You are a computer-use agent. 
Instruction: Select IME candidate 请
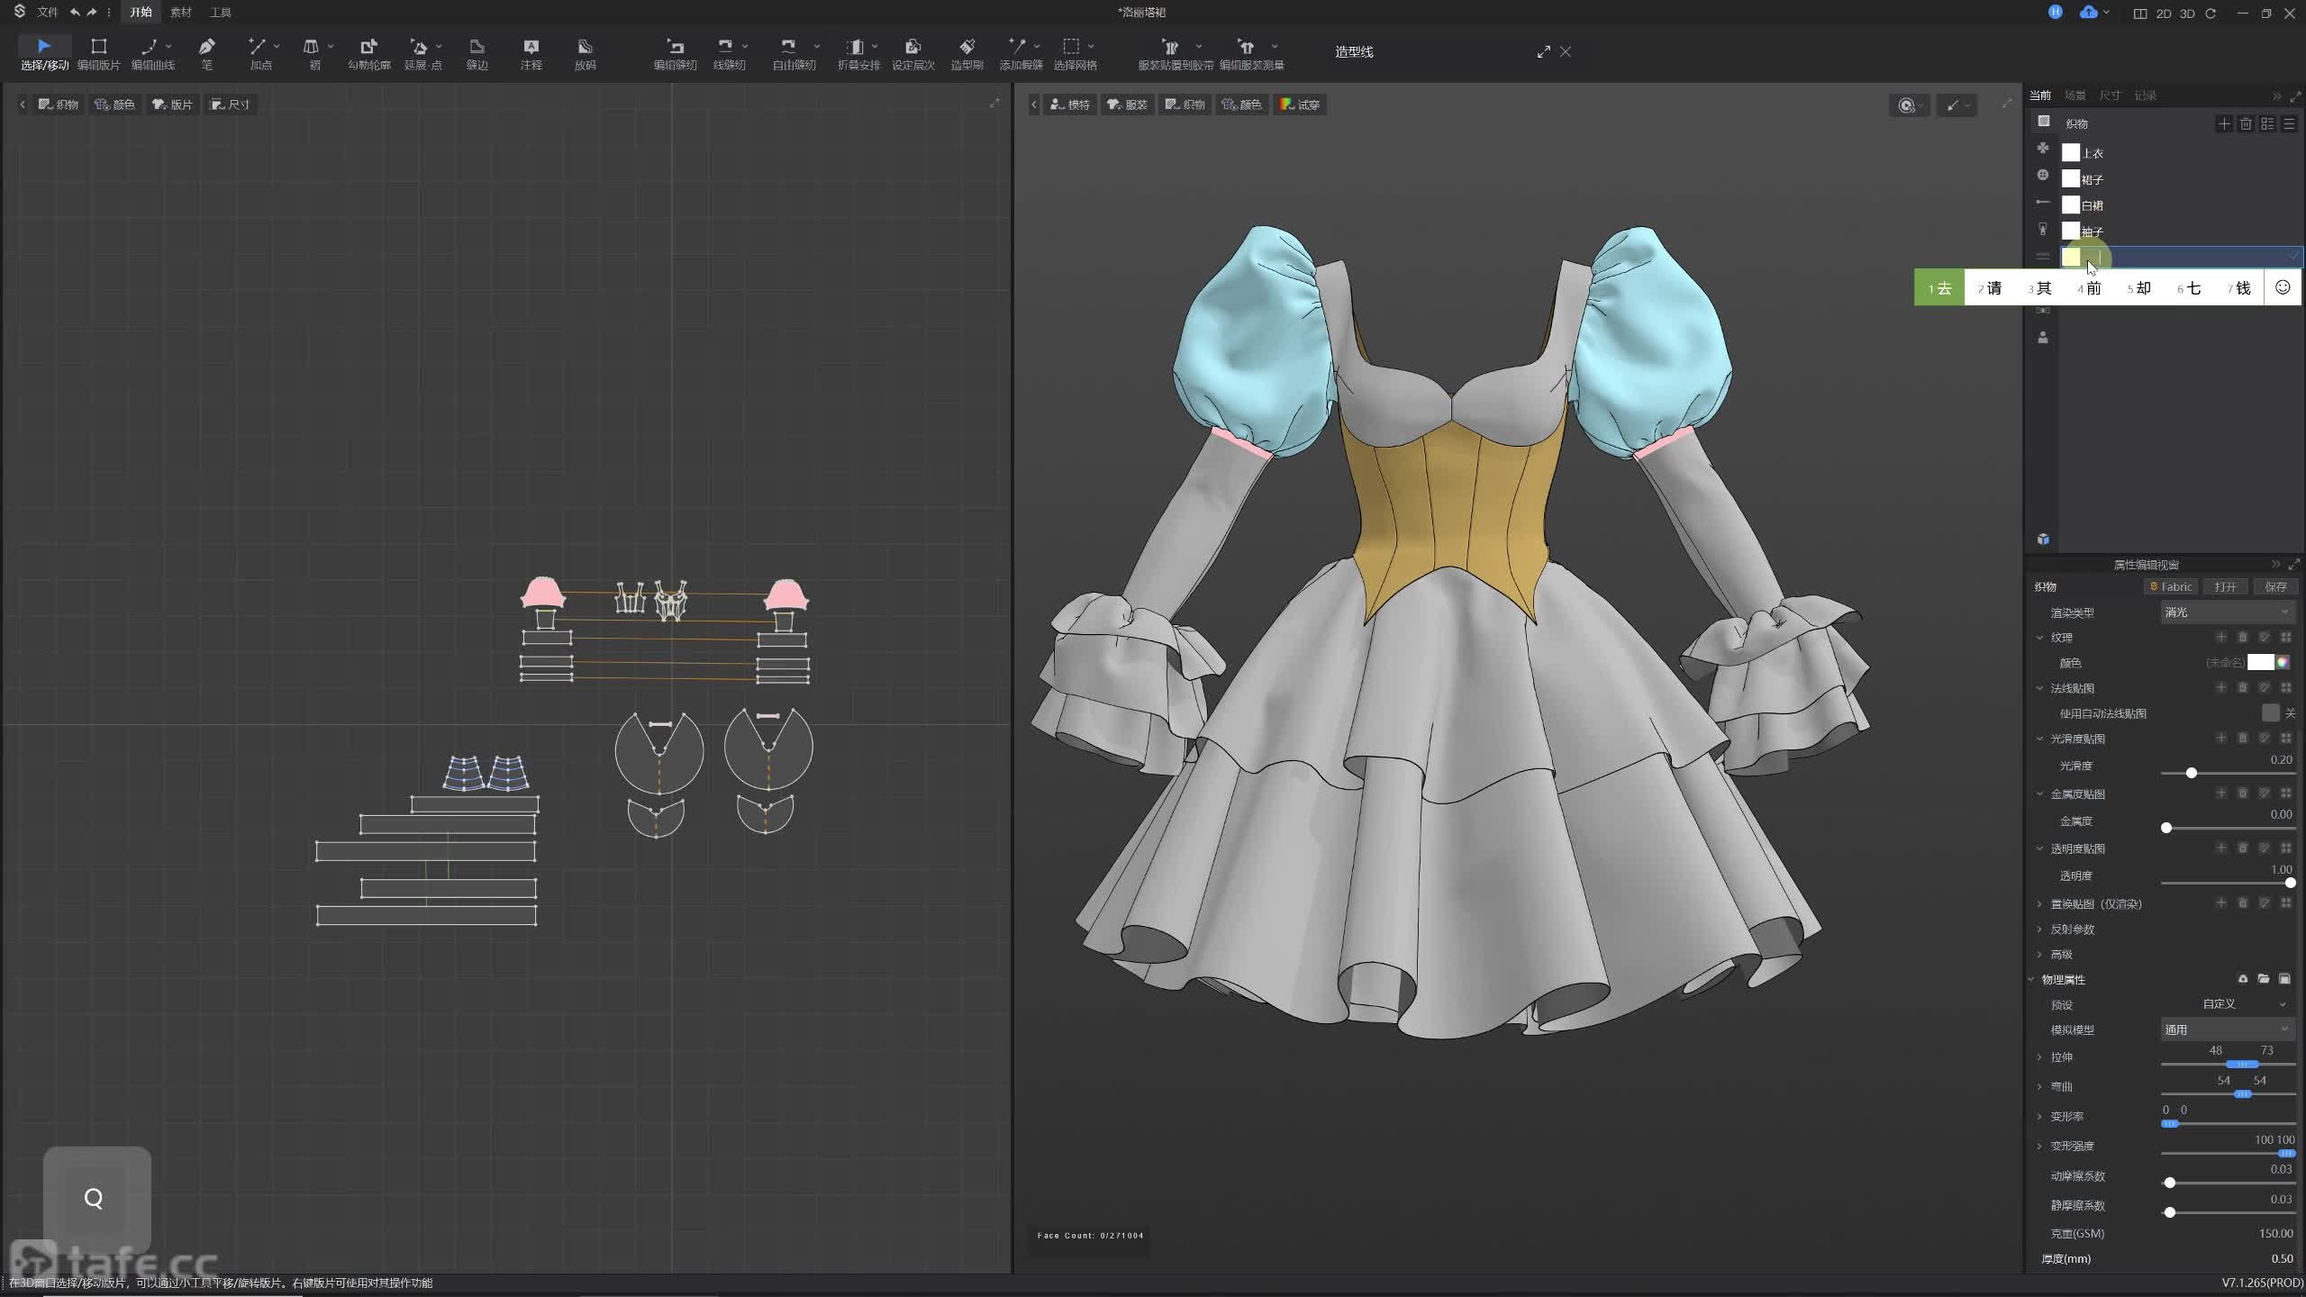tap(1990, 288)
